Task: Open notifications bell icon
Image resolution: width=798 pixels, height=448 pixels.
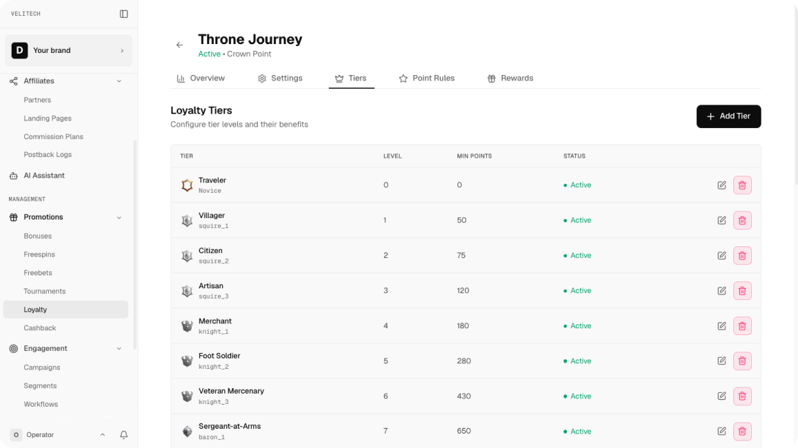Action: pos(124,435)
